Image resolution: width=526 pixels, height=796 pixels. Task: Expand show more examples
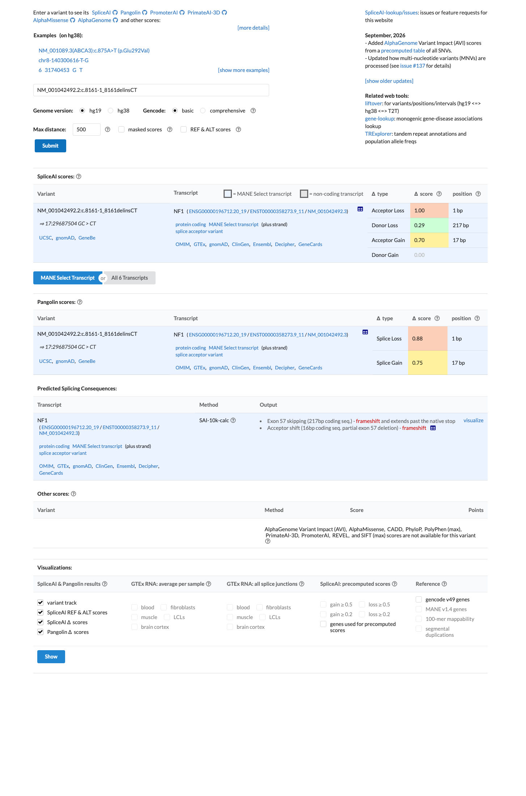(243, 70)
